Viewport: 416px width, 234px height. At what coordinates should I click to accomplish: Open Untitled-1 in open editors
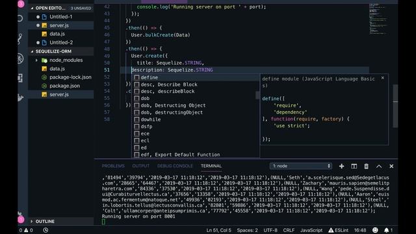61,17
